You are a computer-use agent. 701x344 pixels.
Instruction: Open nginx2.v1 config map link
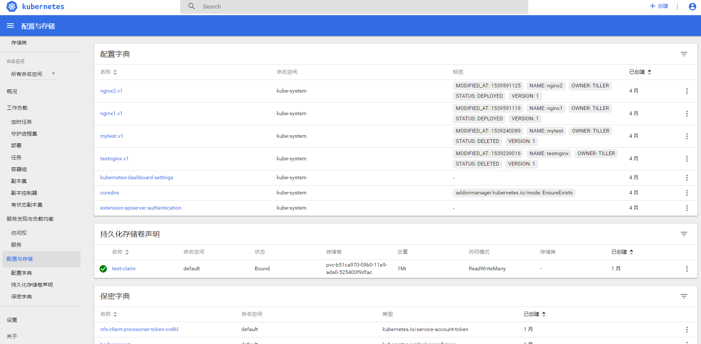pyautogui.click(x=111, y=91)
